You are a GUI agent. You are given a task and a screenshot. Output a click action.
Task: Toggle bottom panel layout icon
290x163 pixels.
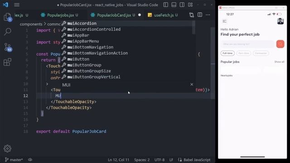[x=174, y=5]
